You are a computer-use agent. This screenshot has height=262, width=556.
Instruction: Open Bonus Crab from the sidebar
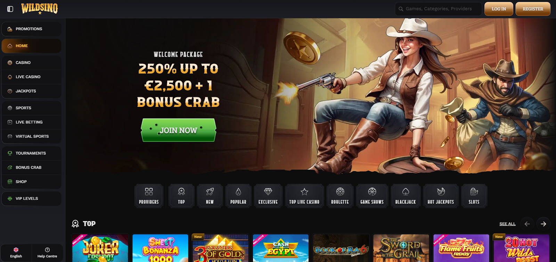31,168
